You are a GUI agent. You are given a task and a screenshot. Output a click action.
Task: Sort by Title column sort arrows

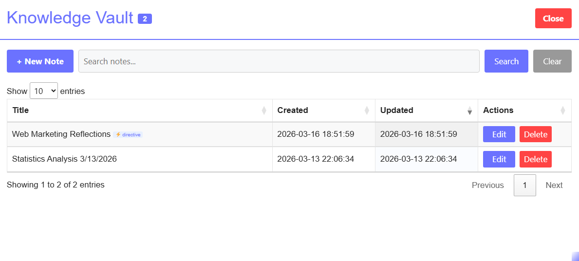(x=264, y=111)
